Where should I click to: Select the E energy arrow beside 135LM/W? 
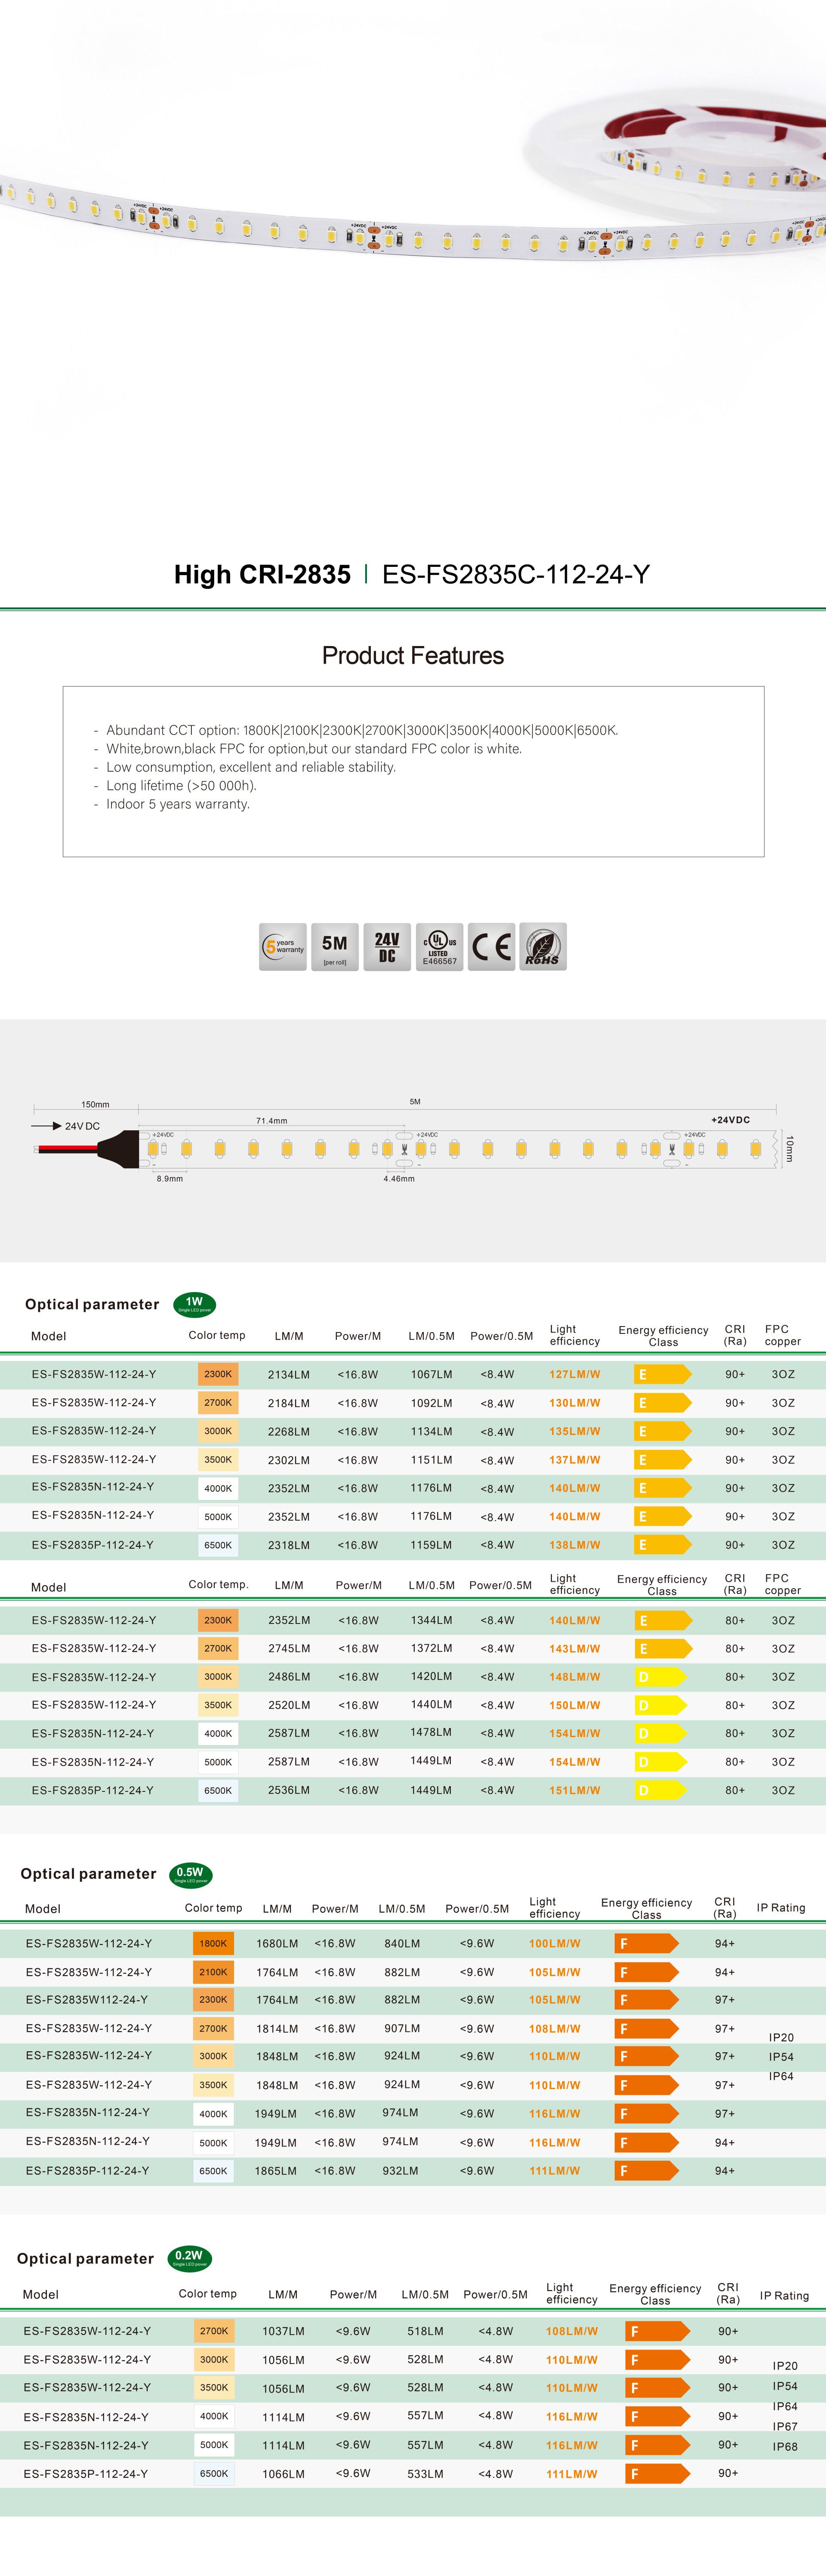click(x=663, y=1432)
